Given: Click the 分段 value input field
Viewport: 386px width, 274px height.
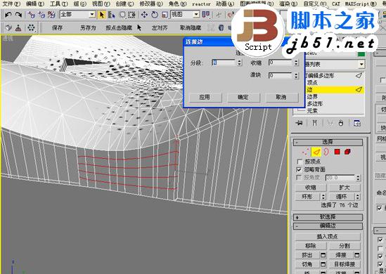Looking at the screenshot, I should click(224, 63).
